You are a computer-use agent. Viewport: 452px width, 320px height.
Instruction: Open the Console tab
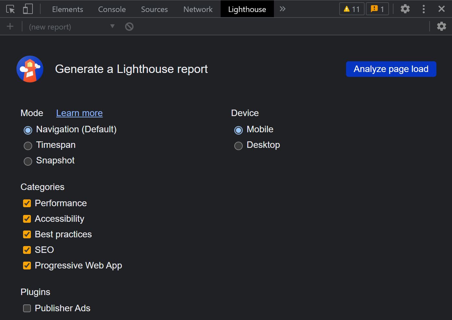pyautogui.click(x=112, y=9)
